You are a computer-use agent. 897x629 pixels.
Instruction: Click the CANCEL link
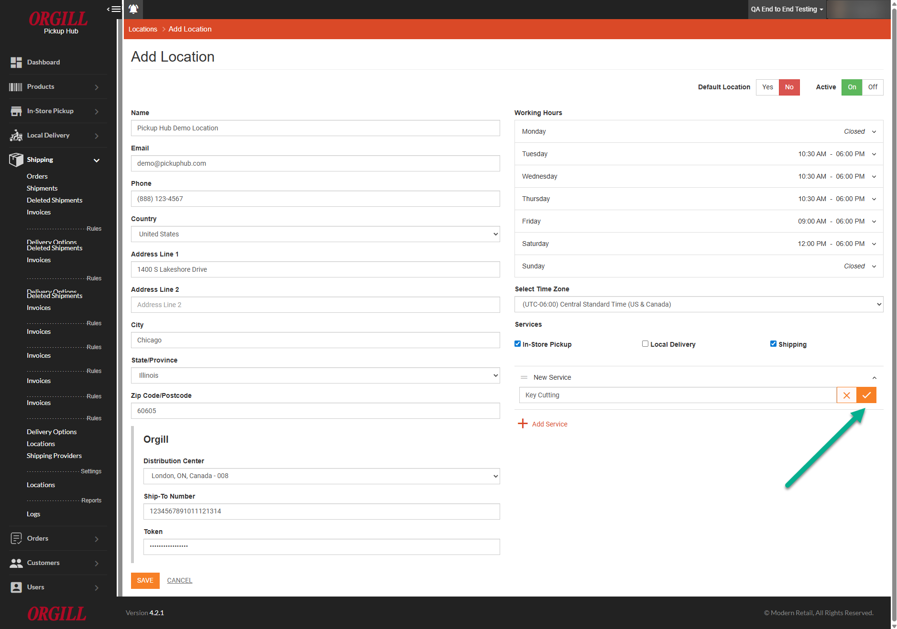click(x=180, y=580)
